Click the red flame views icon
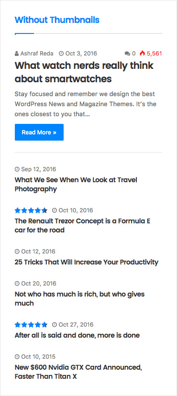This screenshot has height=396, width=177. (143, 53)
